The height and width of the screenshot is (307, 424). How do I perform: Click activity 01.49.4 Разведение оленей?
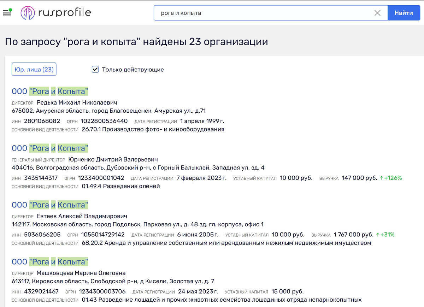(121, 186)
